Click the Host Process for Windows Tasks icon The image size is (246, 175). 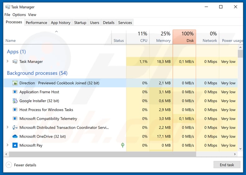tap(15, 110)
